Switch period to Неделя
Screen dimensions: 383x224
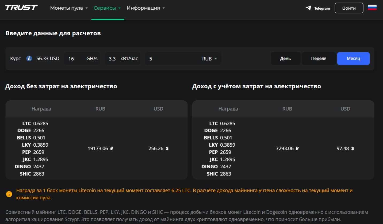tap(319, 58)
